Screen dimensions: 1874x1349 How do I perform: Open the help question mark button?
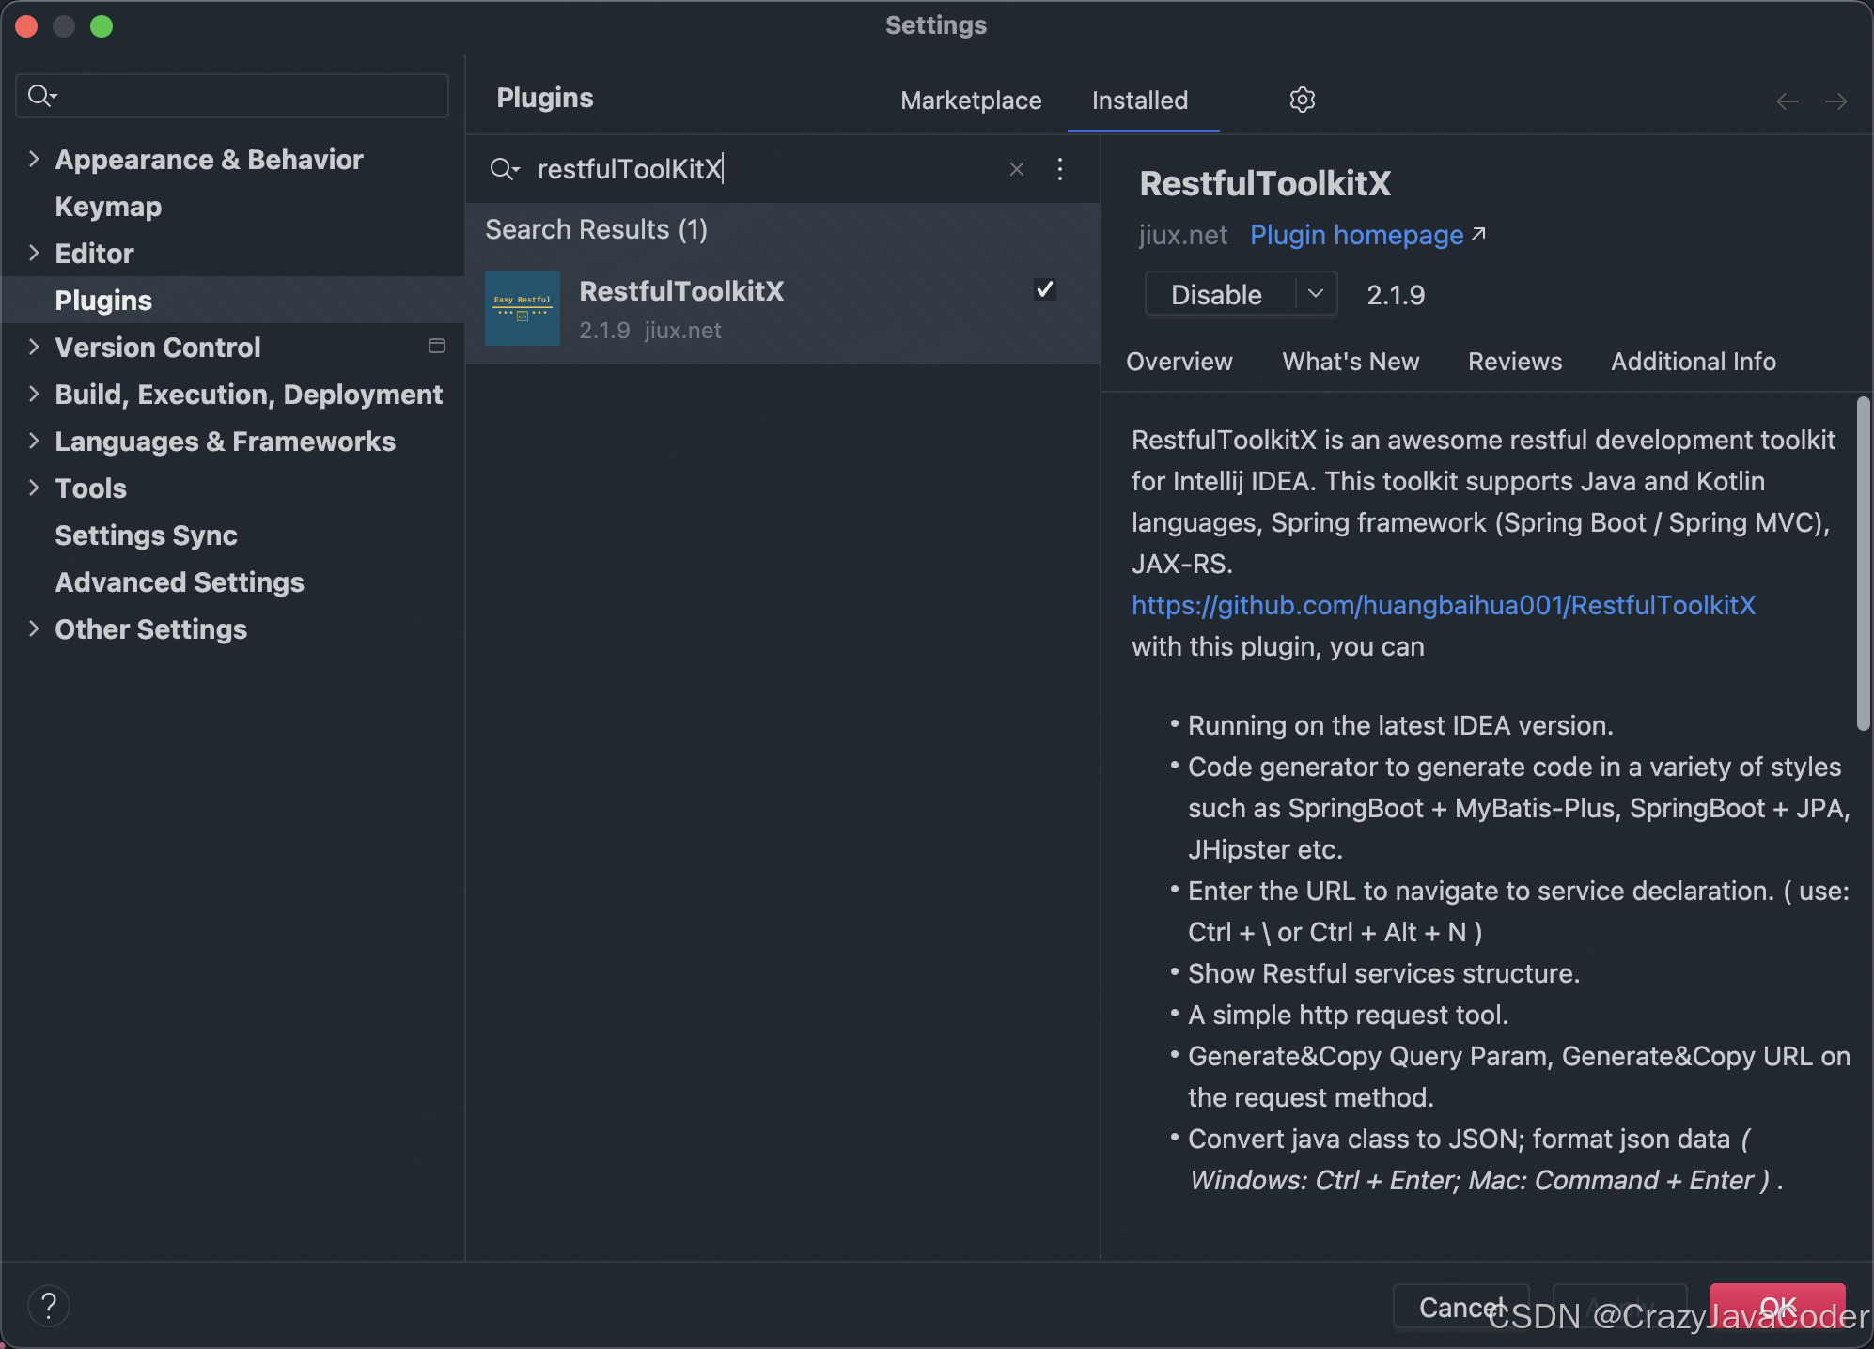pos(49,1305)
